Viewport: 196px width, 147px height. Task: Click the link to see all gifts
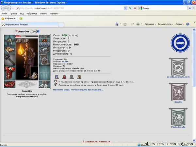[78, 90]
